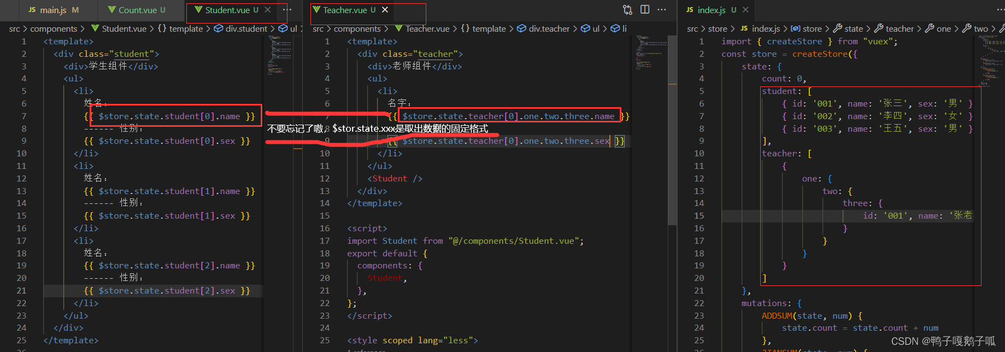Open more actions menu beside Student.vue tab

point(287,10)
